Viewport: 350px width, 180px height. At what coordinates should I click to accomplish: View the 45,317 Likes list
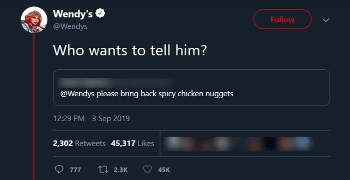coord(132,143)
